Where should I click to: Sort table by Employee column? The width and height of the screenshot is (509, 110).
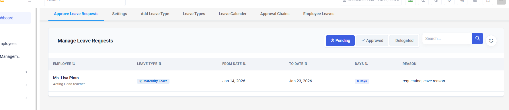pyautogui.click(x=64, y=64)
